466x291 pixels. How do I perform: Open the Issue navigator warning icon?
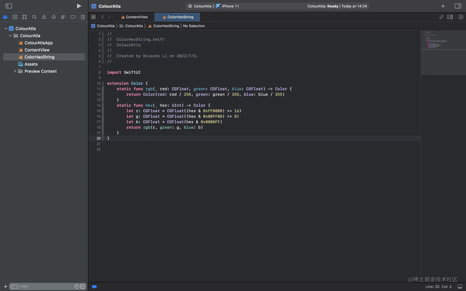pos(44,17)
